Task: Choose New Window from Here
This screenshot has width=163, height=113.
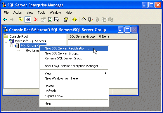Action: pyautogui.click(x=74, y=78)
